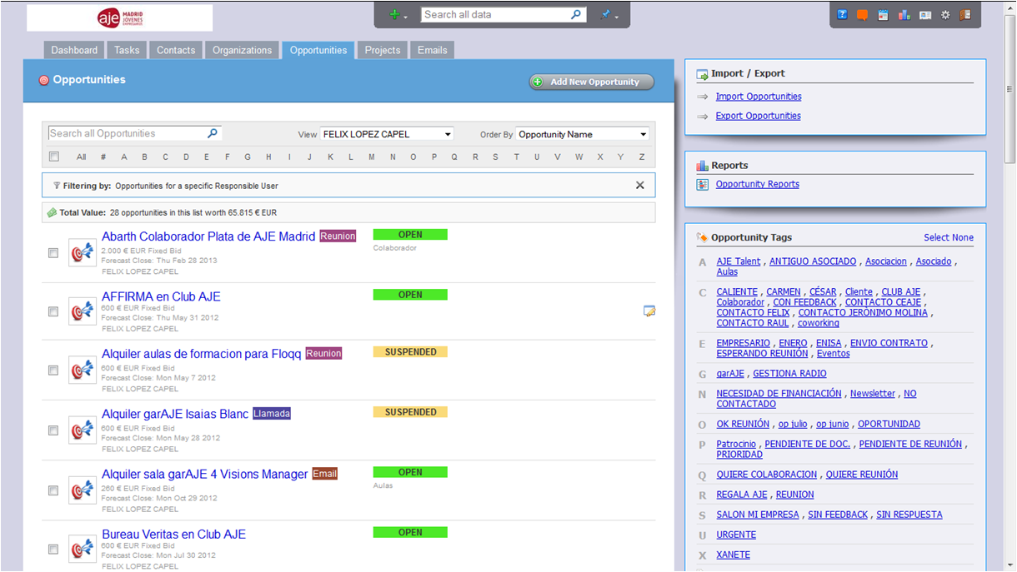Check the box for Abarth Colaborador Plata opportunity

point(53,252)
